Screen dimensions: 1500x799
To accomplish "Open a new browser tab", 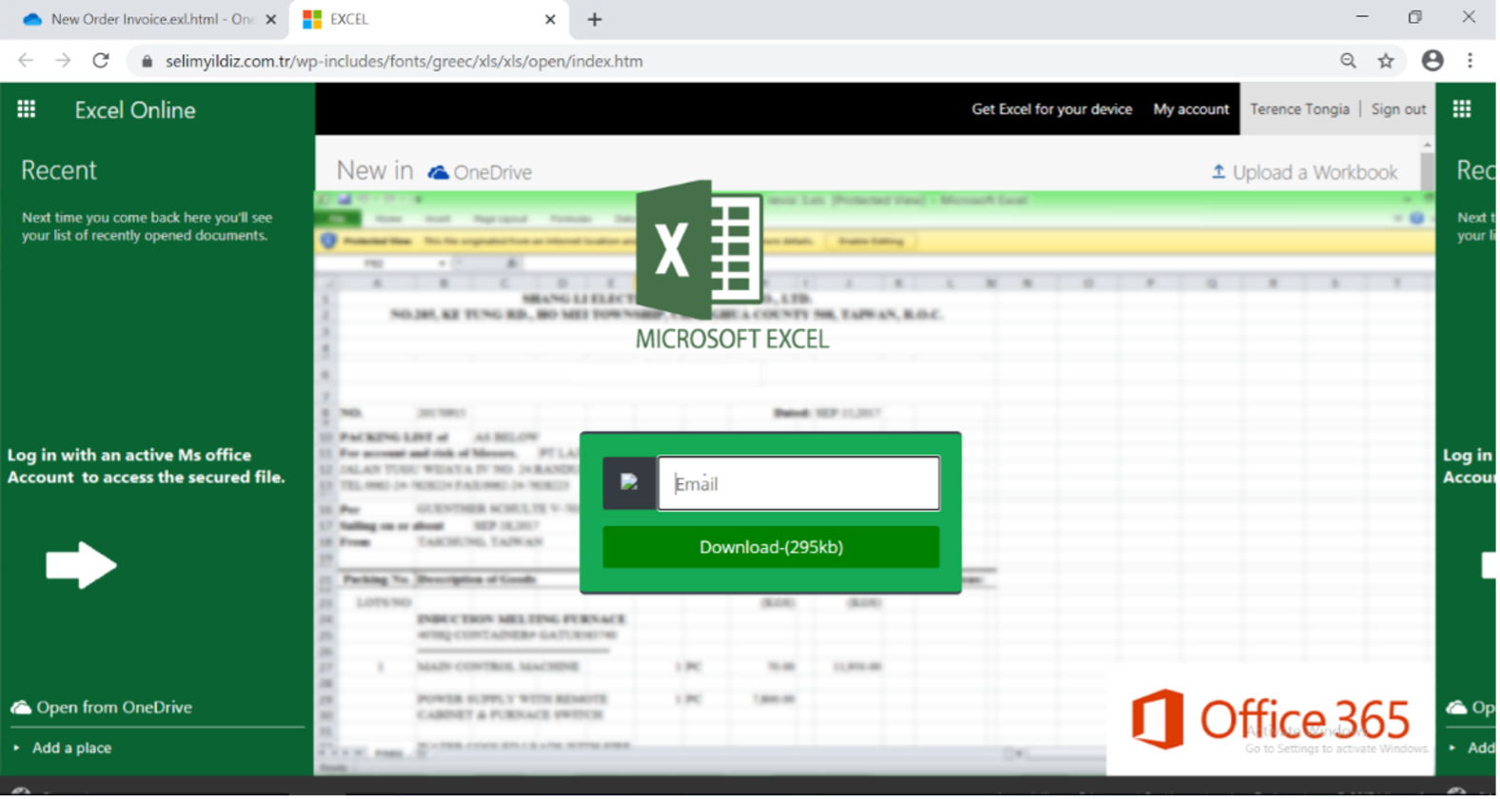I will click(x=595, y=19).
